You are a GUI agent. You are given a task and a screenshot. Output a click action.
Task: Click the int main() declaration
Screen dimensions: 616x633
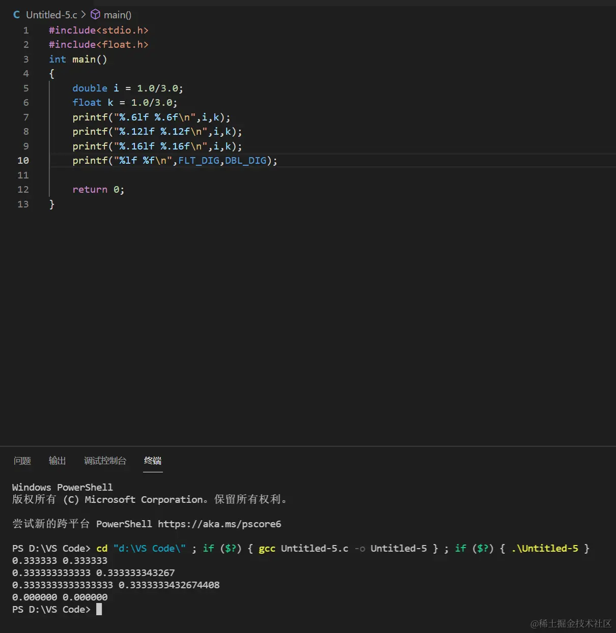coord(78,59)
